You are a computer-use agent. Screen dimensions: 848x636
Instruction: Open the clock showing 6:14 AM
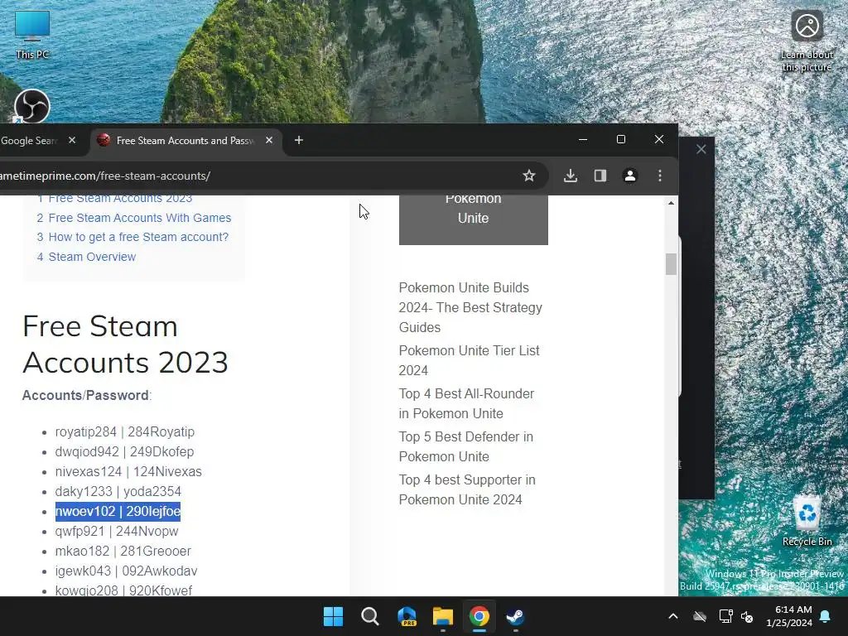789,616
